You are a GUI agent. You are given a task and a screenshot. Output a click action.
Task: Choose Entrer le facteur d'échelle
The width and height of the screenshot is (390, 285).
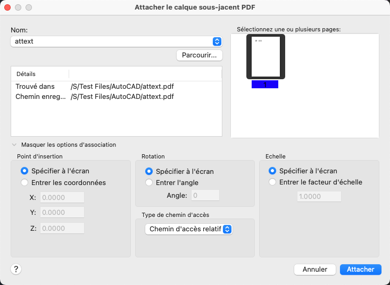pos(273,182)
